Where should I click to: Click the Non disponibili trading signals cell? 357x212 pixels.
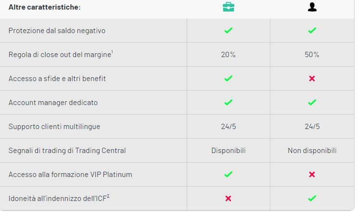point(312,150)
